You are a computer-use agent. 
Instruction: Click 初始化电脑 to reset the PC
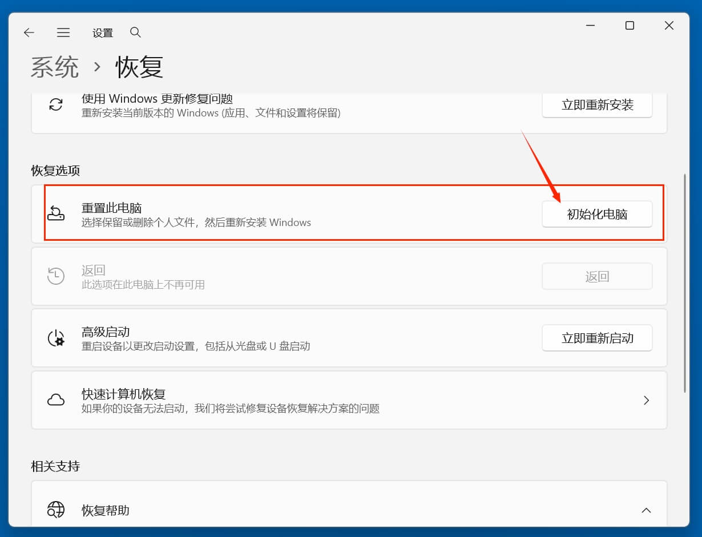tap(598, 214)
